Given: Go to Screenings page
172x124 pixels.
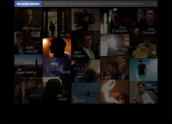Looking at the screenshot, I should coord(137,4).
